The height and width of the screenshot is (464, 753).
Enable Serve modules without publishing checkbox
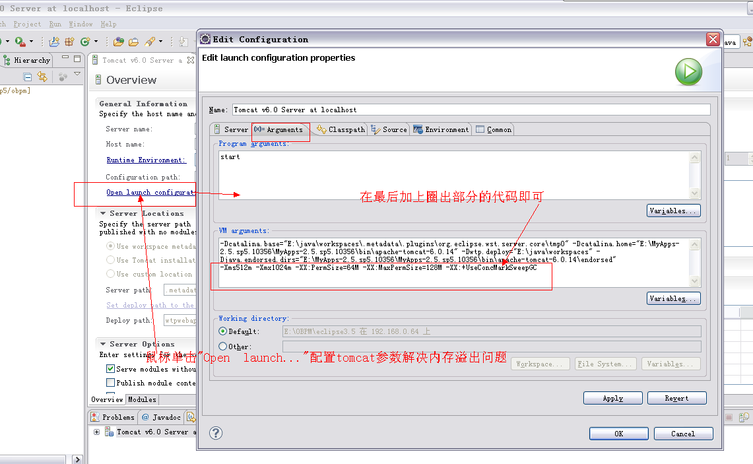(x=110, y=369)
